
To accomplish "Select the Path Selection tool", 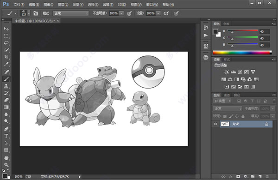I will (6, 143).
